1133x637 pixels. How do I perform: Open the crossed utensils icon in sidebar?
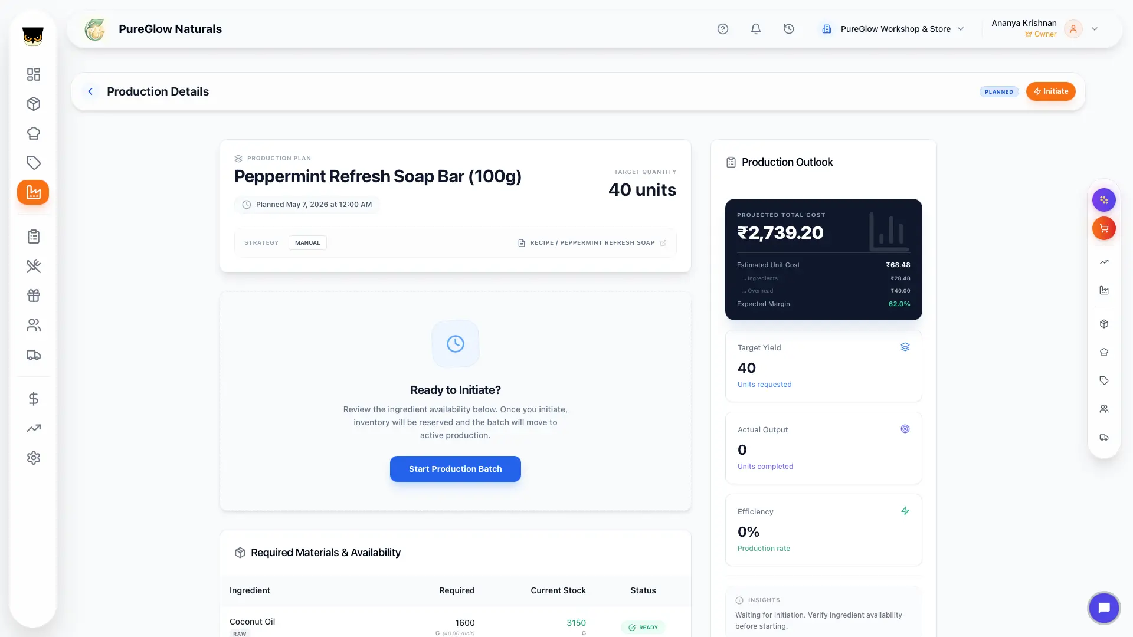point(34,266)
